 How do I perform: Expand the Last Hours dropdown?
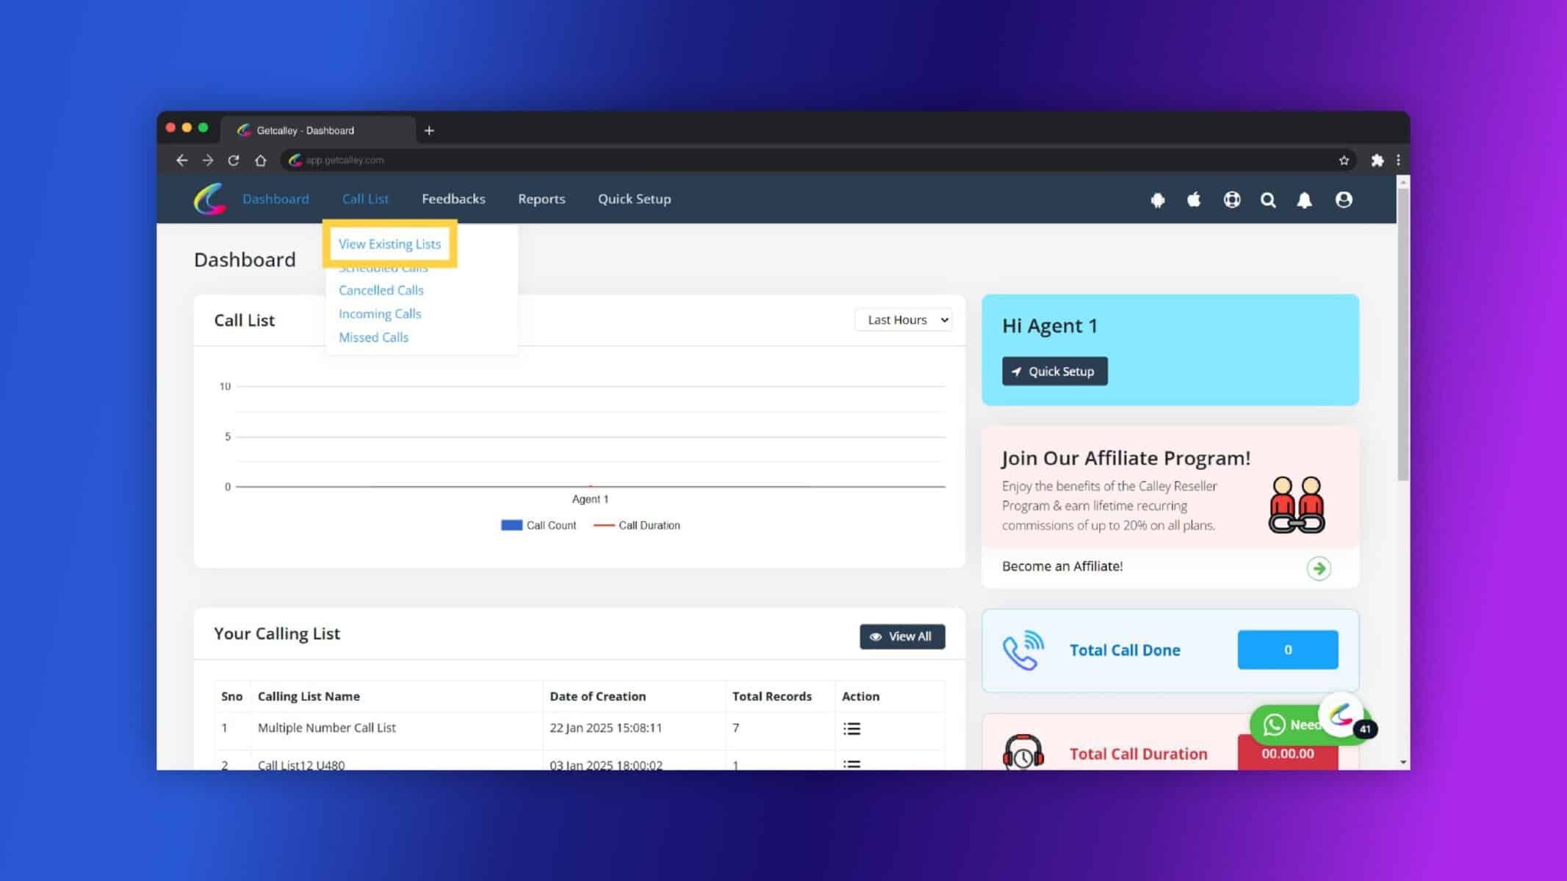[x=904, y=320]
